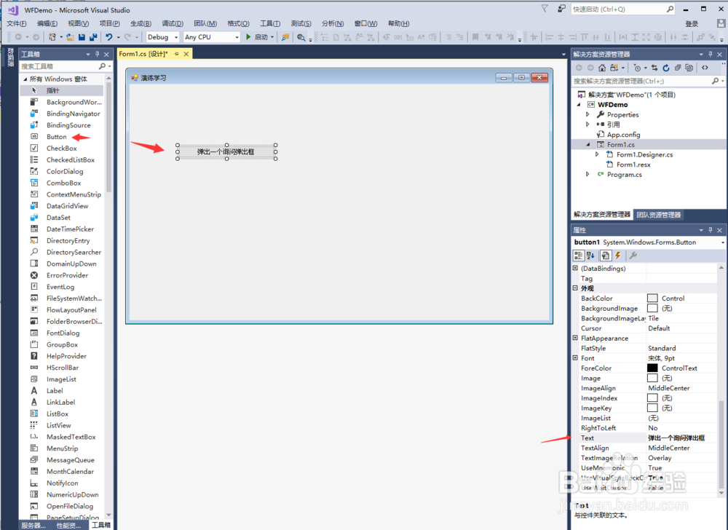Collapse the Form1.cs tree node
This screenshot has width=728, height=530.
[x=587, y=145]
